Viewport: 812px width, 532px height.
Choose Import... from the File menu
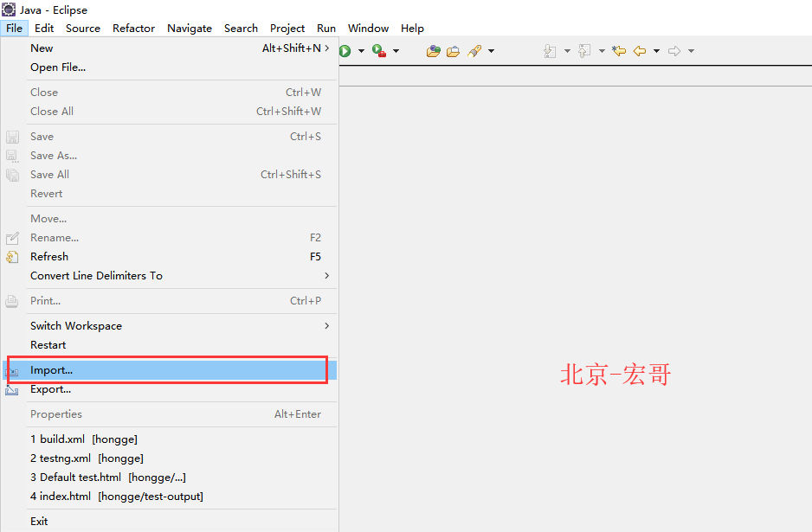(170, 370)
